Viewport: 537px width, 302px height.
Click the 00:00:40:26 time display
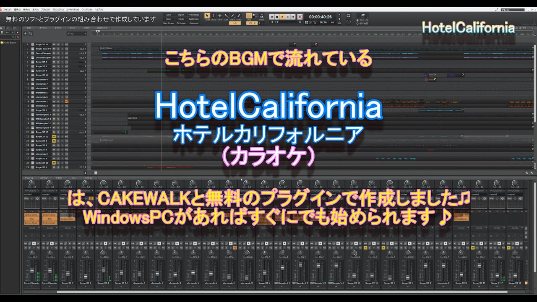point(320,17)
